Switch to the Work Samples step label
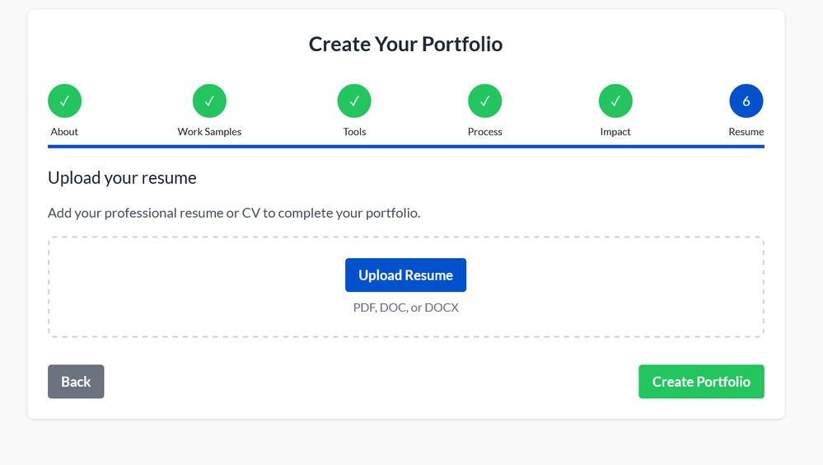823x465 pixels. [209, 132]
